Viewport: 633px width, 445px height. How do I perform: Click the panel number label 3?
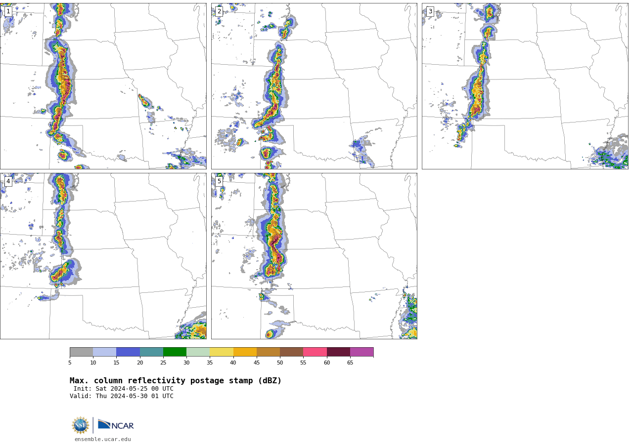(430, 11)
